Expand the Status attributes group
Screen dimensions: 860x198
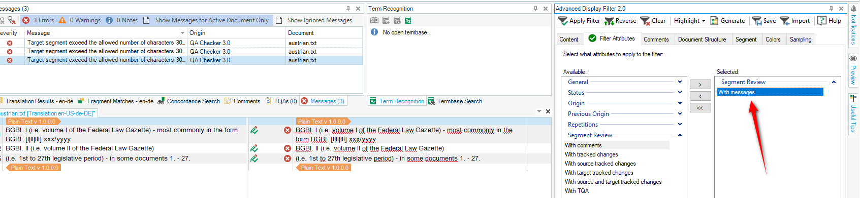pyautogui.click(x=680, y=93)
